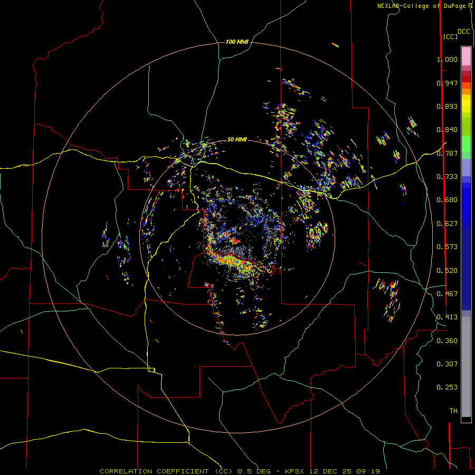Click the 0.413 scale value
The height and width of the screenshot is (475, 475).
click(447, 317)
